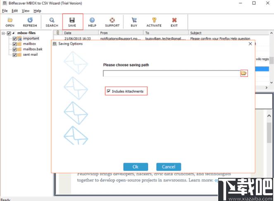Click preview pane scroll up arrow
The height and width of the screenshot is (201, 274).
pyautogui.click(x=269, y=116)
